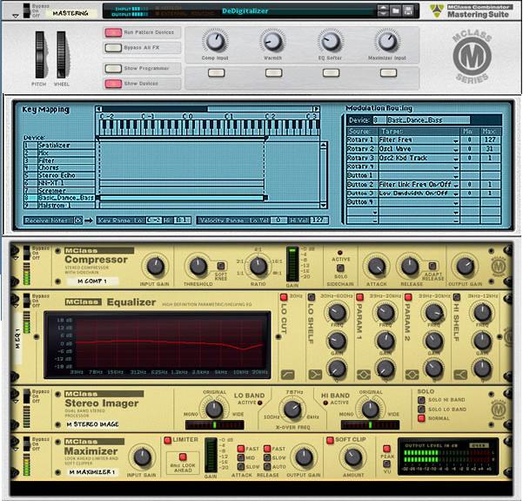Toggle Run Pattern Devices button
Image resolution: width=523 pixels, height=501 pixels.
pyautogui.click(x=113, y=32)
